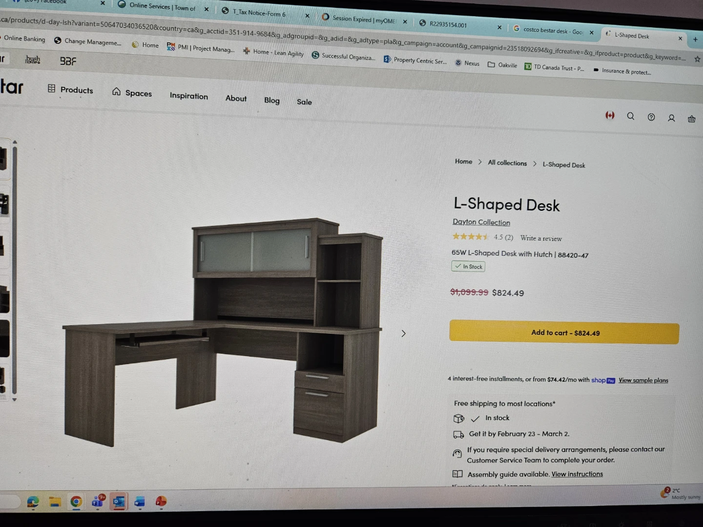Open PowerPoint from the taskbar
703x527 pixels.
161,501
